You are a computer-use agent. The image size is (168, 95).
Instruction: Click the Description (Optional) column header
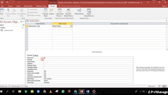point(119,24)
